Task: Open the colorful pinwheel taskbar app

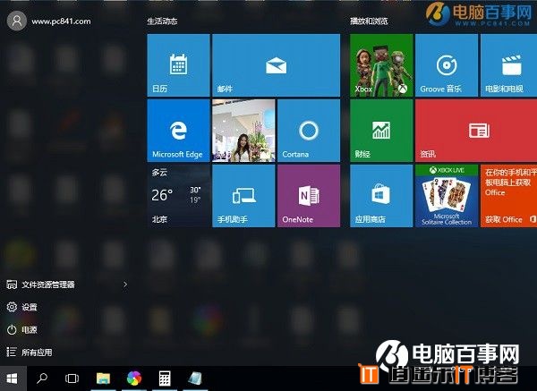Action: click(134, 378)
